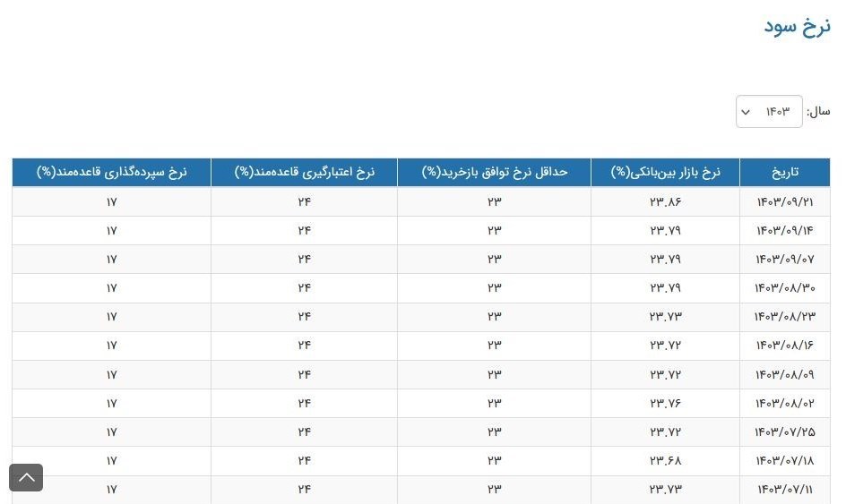Select the date cell ۱۴۰۳/۰۸/۰۲
The image size is (846, 504).
[x=784, y=403]
